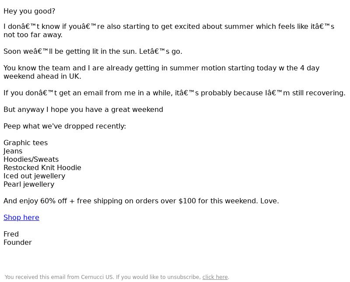
Task: Click the 'Restocked Knit Hoodie' line
Action: click(x=42, y=167)
